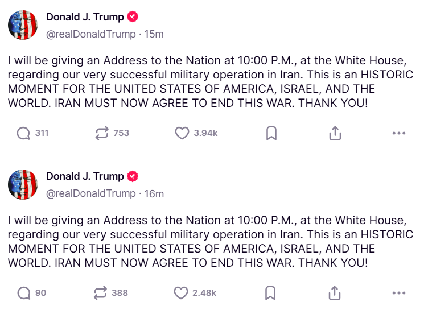Like the post with 2.48k likes
Image resolution: width=424 pixels, height=310 pixels.
[x=180, y=293]
